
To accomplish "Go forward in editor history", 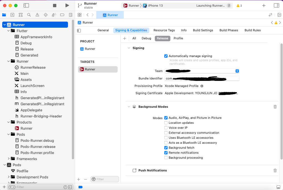I will (x=93, y=15).
